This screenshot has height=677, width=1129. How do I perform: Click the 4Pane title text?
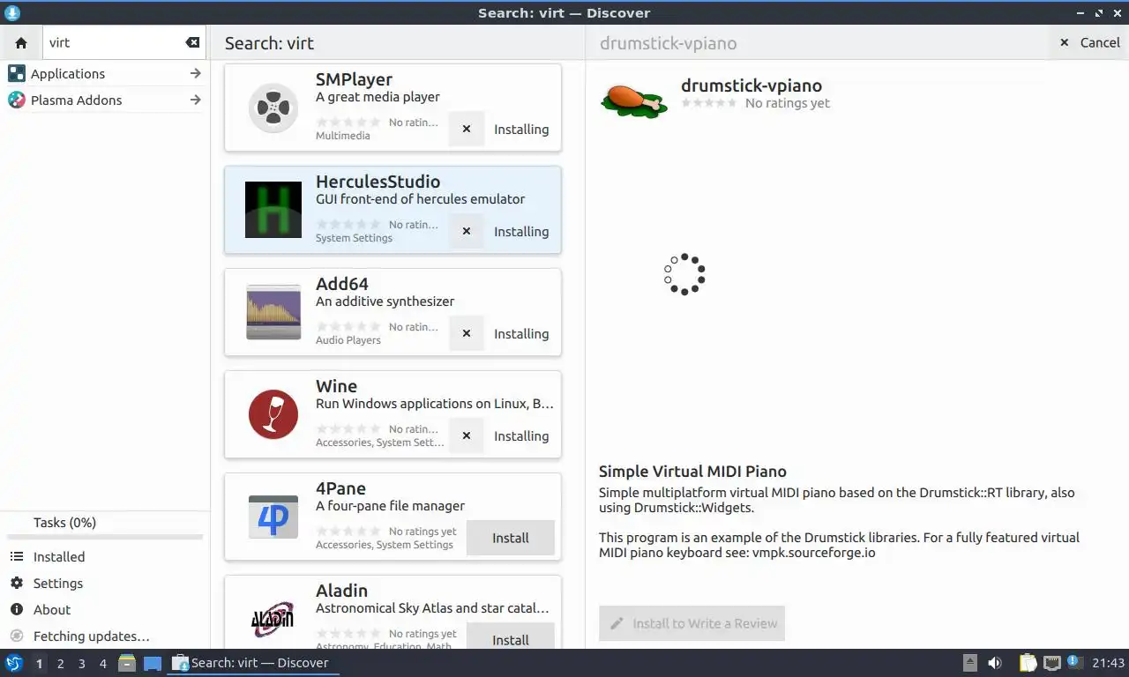(x=340, y=488)
